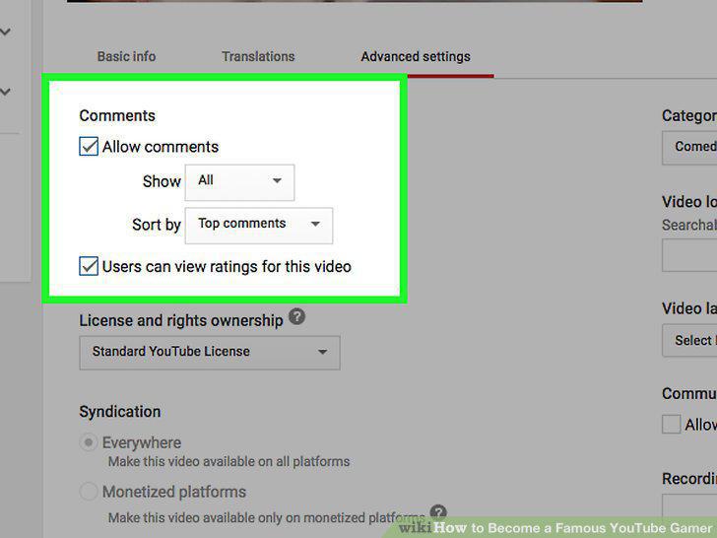
Task: Select the Monetized platforms radio button
Action: [x=89, y=492]
